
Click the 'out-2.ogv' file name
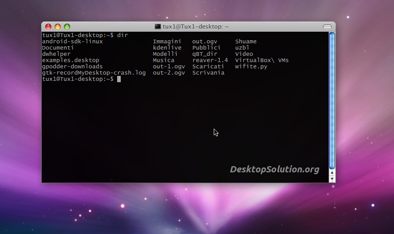[169, 73]
